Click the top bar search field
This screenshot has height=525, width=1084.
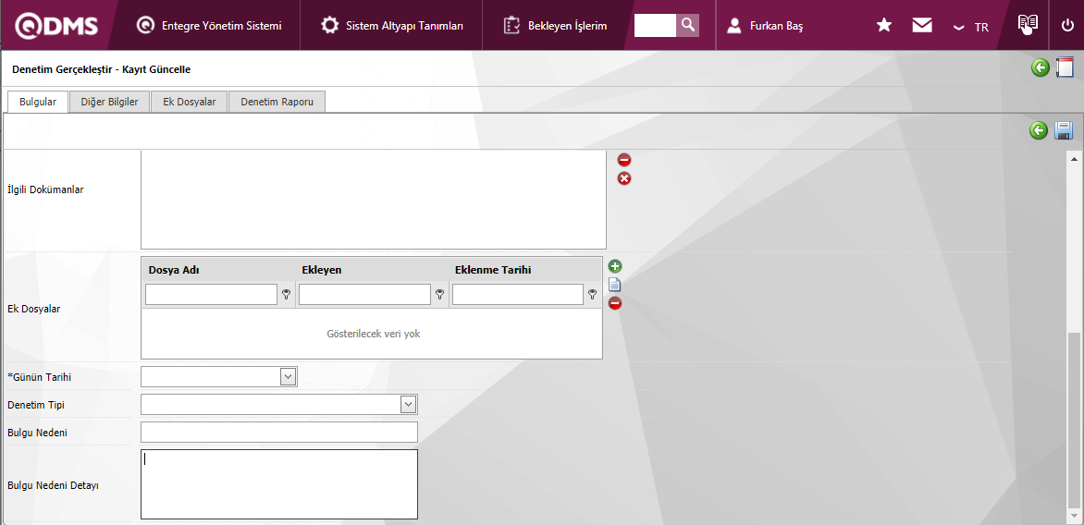[x=655, y=26]
